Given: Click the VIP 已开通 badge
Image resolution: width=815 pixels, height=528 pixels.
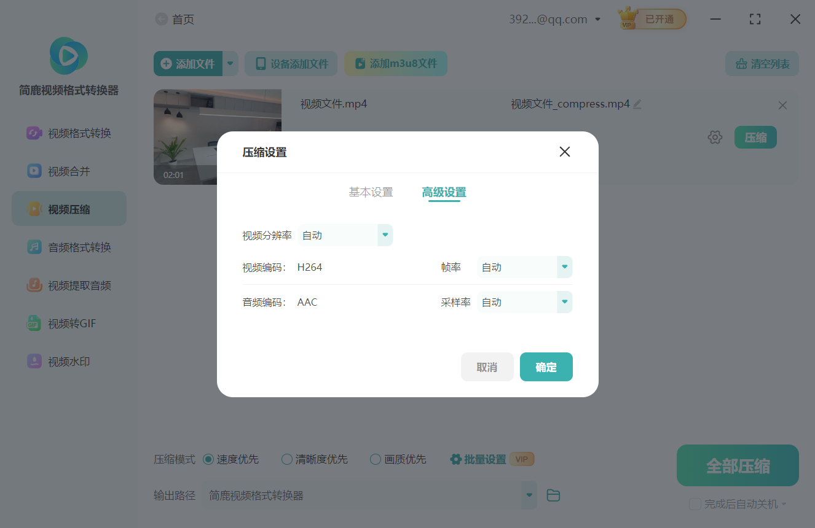Looking at the screenshot, I should 652,18.
